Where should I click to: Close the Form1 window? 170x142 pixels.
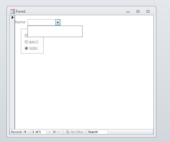pyautogui.click(x=148, y=11)
